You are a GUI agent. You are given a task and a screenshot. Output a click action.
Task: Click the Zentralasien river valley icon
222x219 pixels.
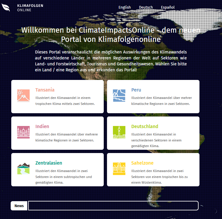coord(23,169)
